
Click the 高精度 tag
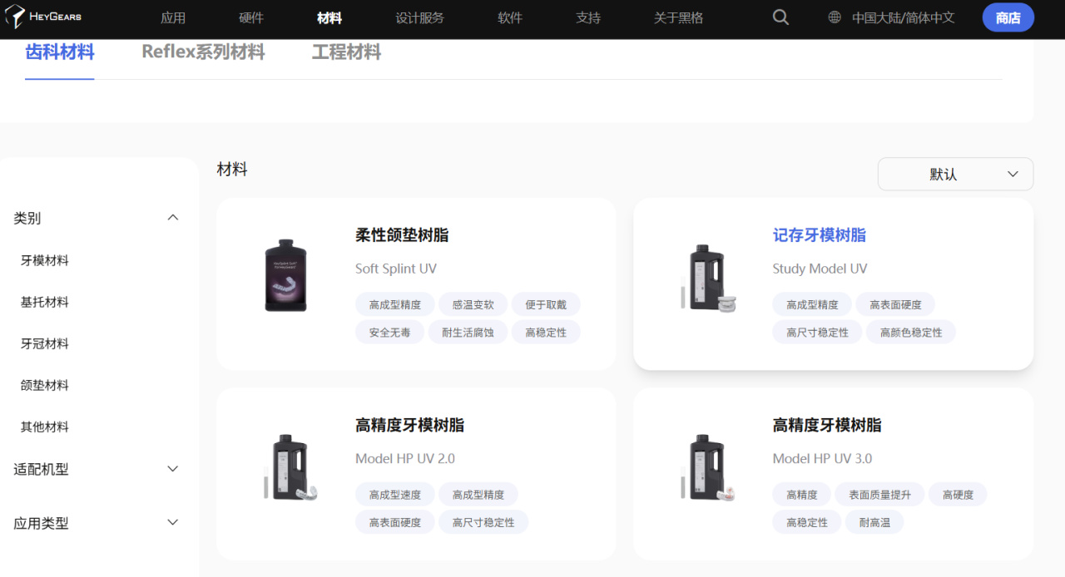(802, 495)
